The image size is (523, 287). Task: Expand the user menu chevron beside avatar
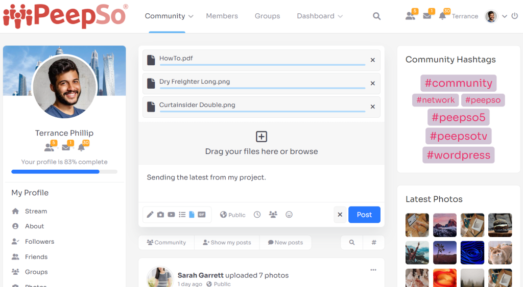pos(504,16)
